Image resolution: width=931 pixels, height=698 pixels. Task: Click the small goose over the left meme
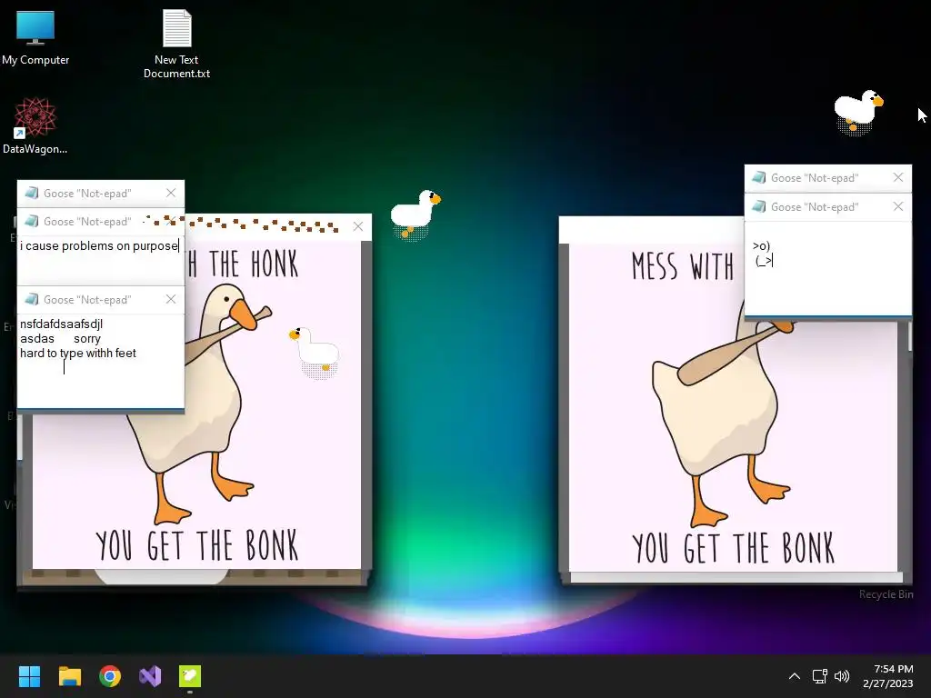pyautogui.click(x=315, y=353)
